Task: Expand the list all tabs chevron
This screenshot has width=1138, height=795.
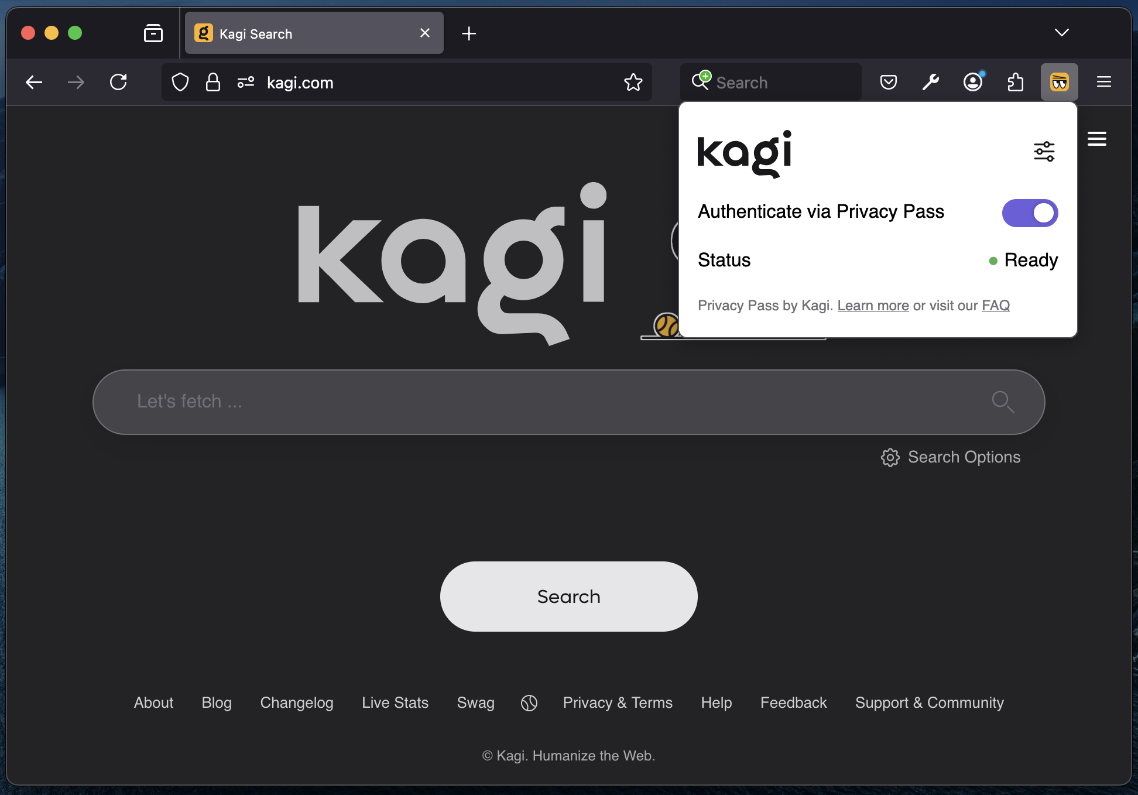Action: pyautogui.click(x=1062, y=33)
